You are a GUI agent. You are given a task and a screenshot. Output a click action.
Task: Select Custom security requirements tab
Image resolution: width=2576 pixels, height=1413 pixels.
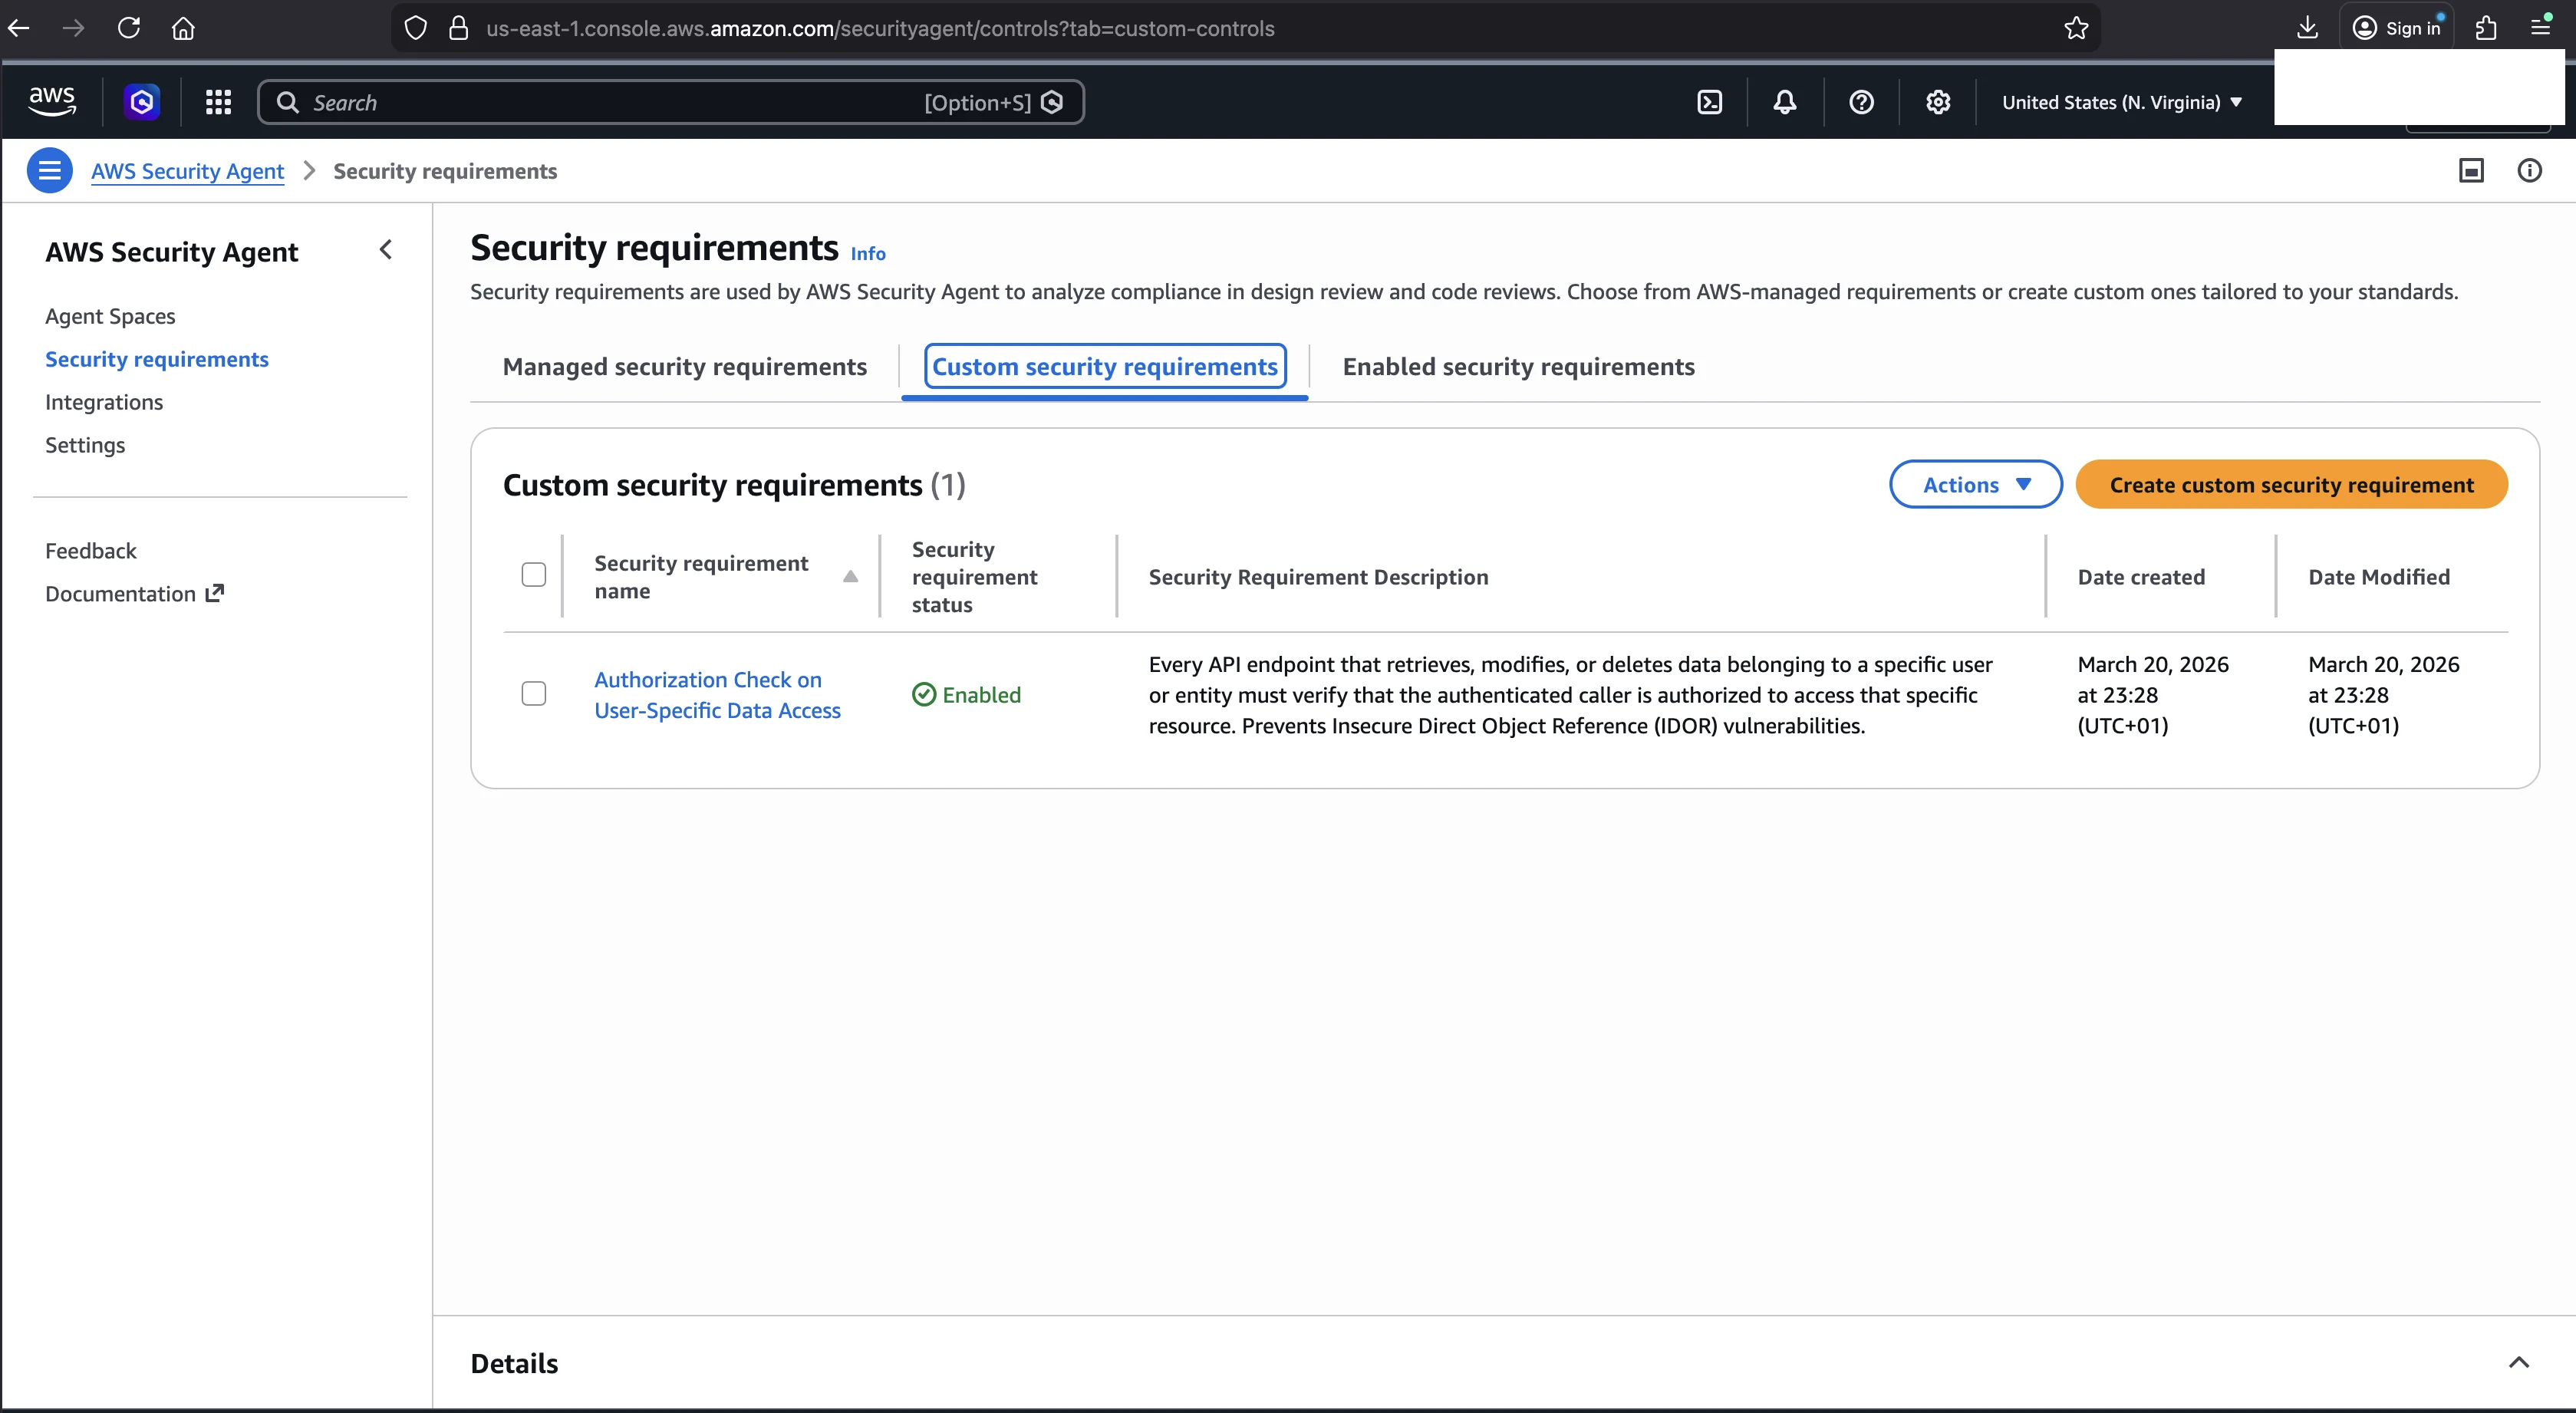point(1104,366)
